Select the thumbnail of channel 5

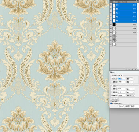pyautogui.click(x=114, y=44)
